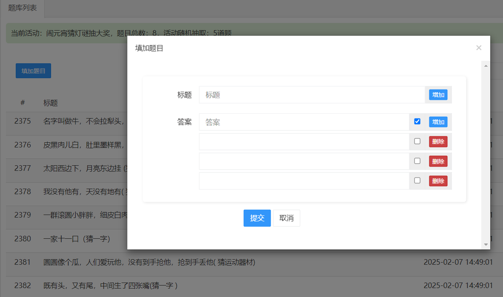Viewport: 503px width, 297px height.
Task: Click the riddle 一群滚圆小胖胖
Action: pyautogui.click(x=85, y=215)
